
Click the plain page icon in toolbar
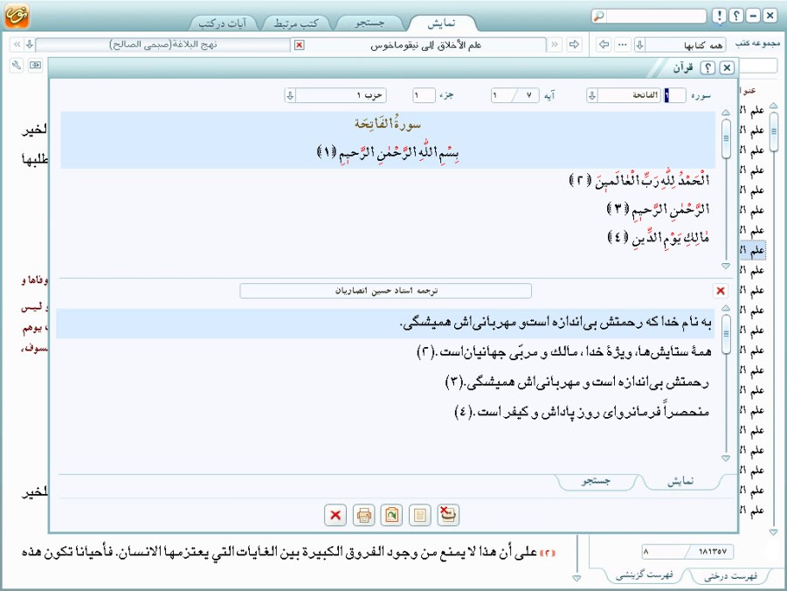pos(420,515)
